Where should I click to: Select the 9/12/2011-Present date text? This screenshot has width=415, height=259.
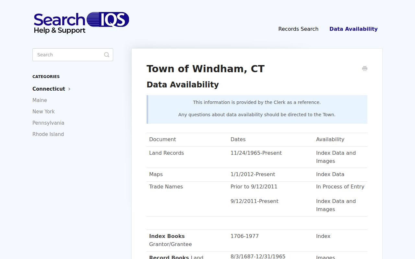[255, 201]
